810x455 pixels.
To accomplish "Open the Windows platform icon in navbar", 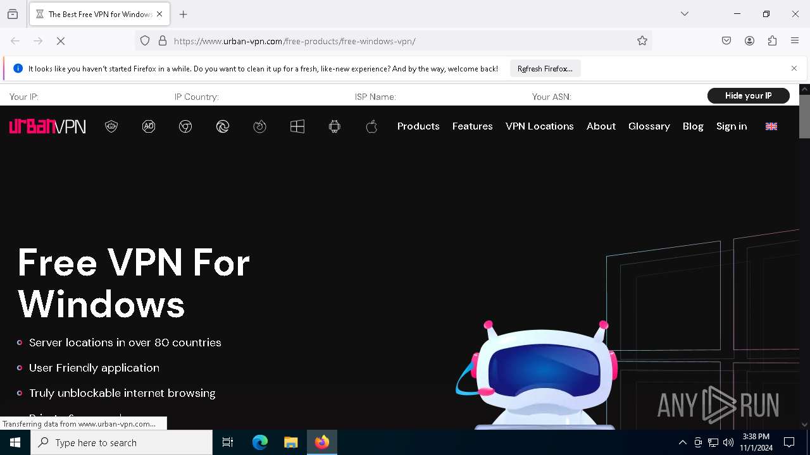I will (x=297, y=126).
